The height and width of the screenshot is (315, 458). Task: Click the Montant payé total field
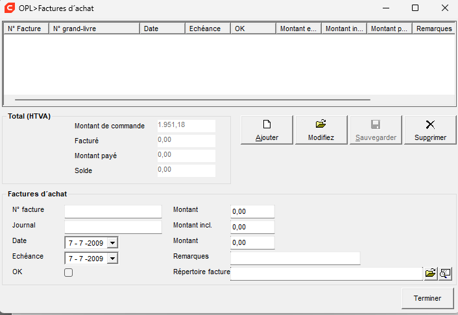coord(186,156)
